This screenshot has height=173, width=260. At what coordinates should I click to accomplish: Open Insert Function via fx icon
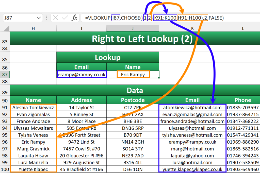click(74, 18)
